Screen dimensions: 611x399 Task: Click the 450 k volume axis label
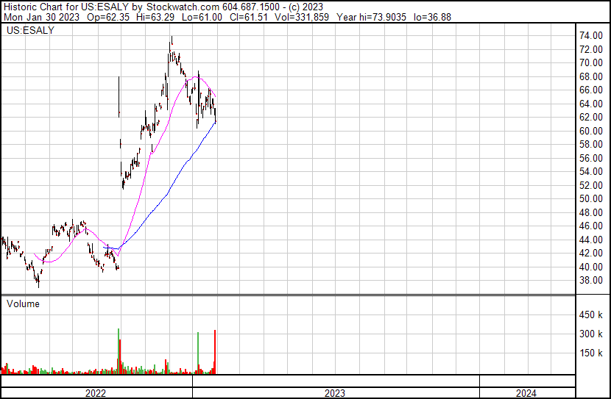[x=591, y=315]
